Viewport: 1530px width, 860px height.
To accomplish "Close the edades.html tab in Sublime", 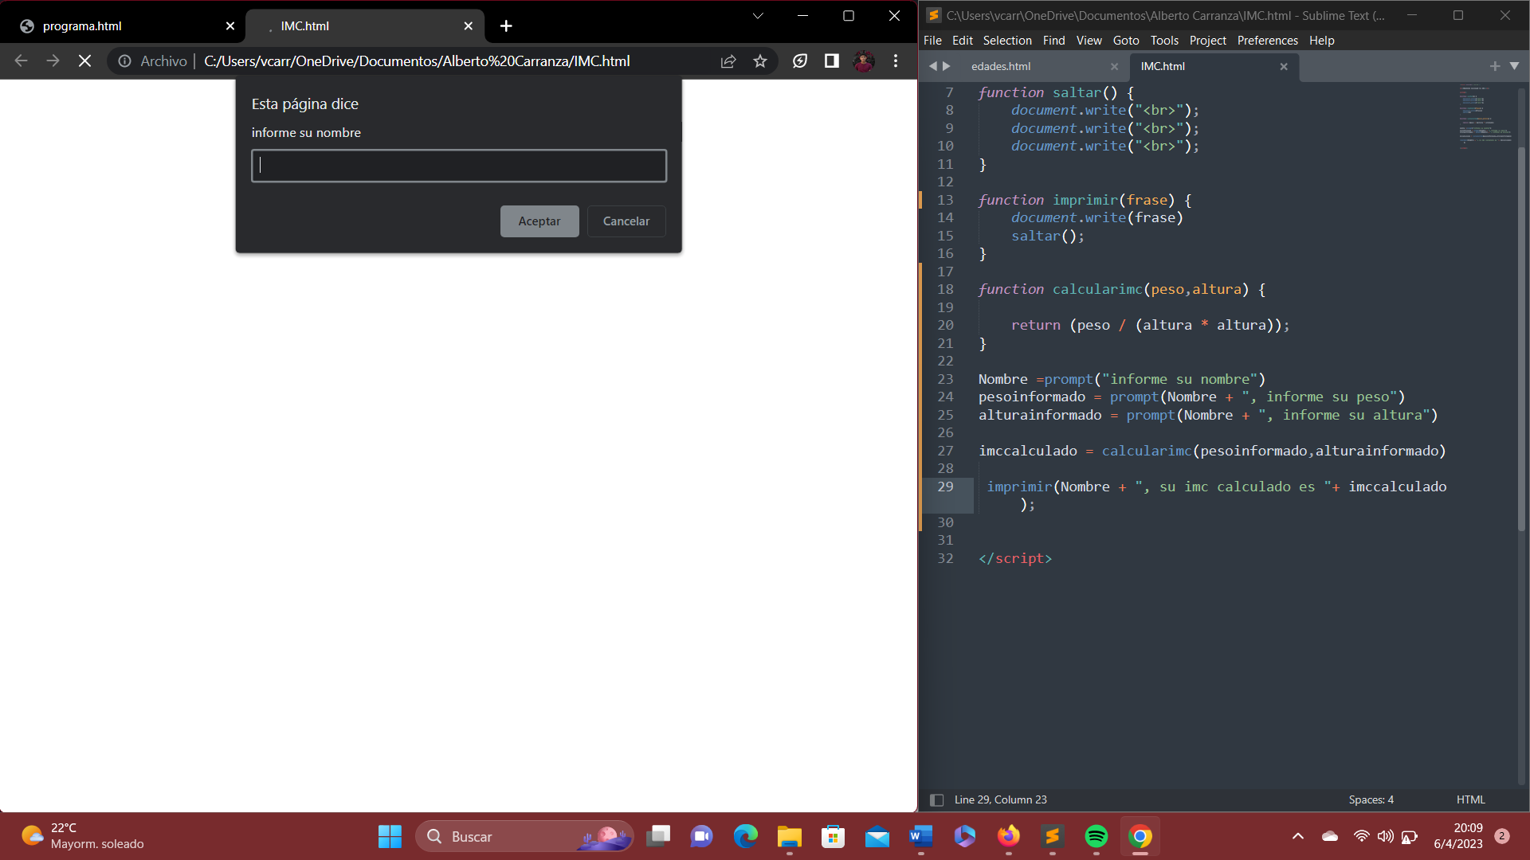I will pos(1114,67).
